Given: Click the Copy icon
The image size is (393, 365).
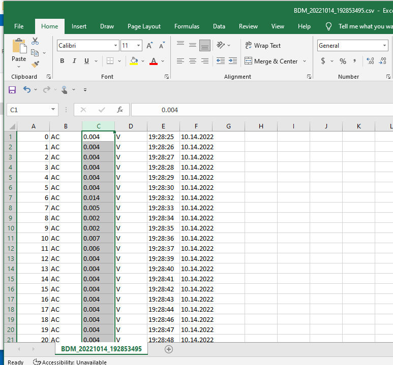Looking at the screenshot, I should pos(35,53).
